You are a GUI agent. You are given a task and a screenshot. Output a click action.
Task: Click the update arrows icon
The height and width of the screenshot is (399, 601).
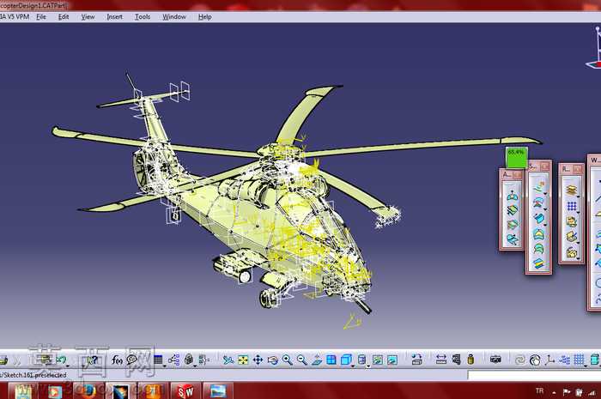519,360
